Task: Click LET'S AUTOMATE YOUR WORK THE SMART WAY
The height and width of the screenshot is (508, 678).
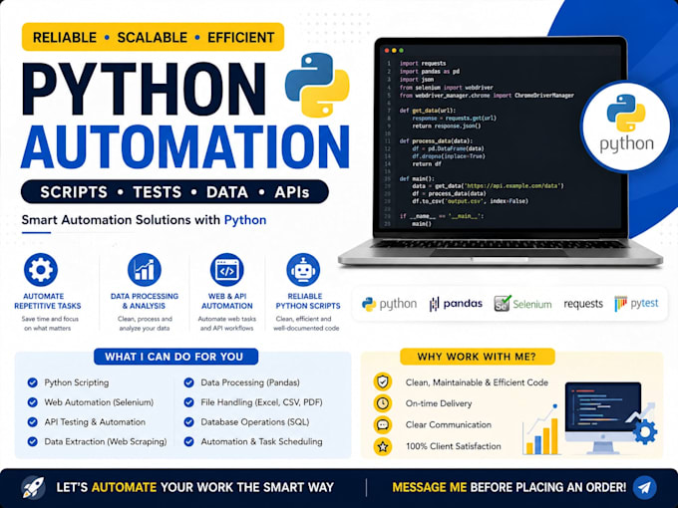Action: click(195, 488)
